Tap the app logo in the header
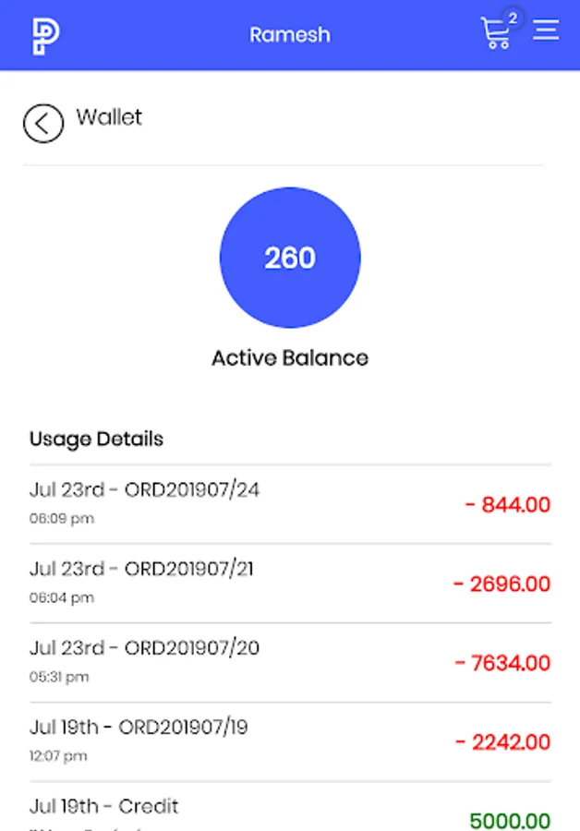The height and width of the screenshot is (831, 580). click(x=45, y=35)
